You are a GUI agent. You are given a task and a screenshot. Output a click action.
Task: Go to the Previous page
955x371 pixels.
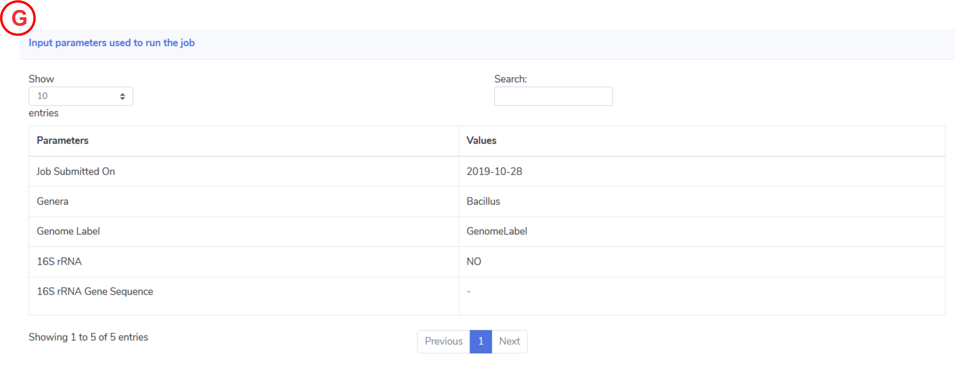(443, 342)
